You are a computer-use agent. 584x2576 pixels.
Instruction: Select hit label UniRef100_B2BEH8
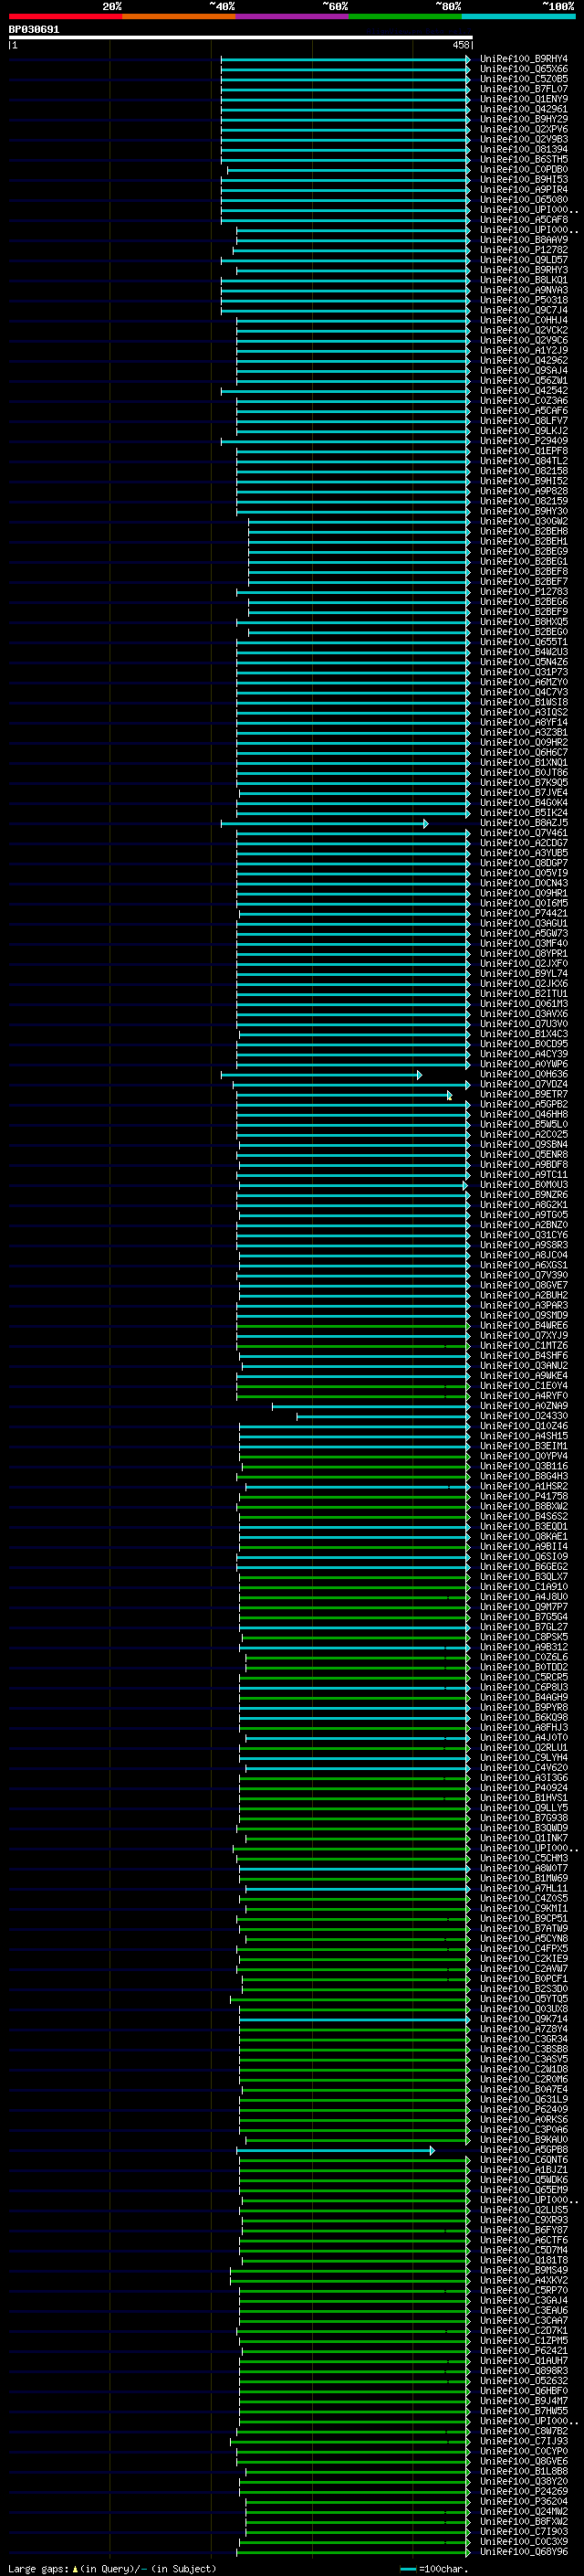tap(523, 531)
